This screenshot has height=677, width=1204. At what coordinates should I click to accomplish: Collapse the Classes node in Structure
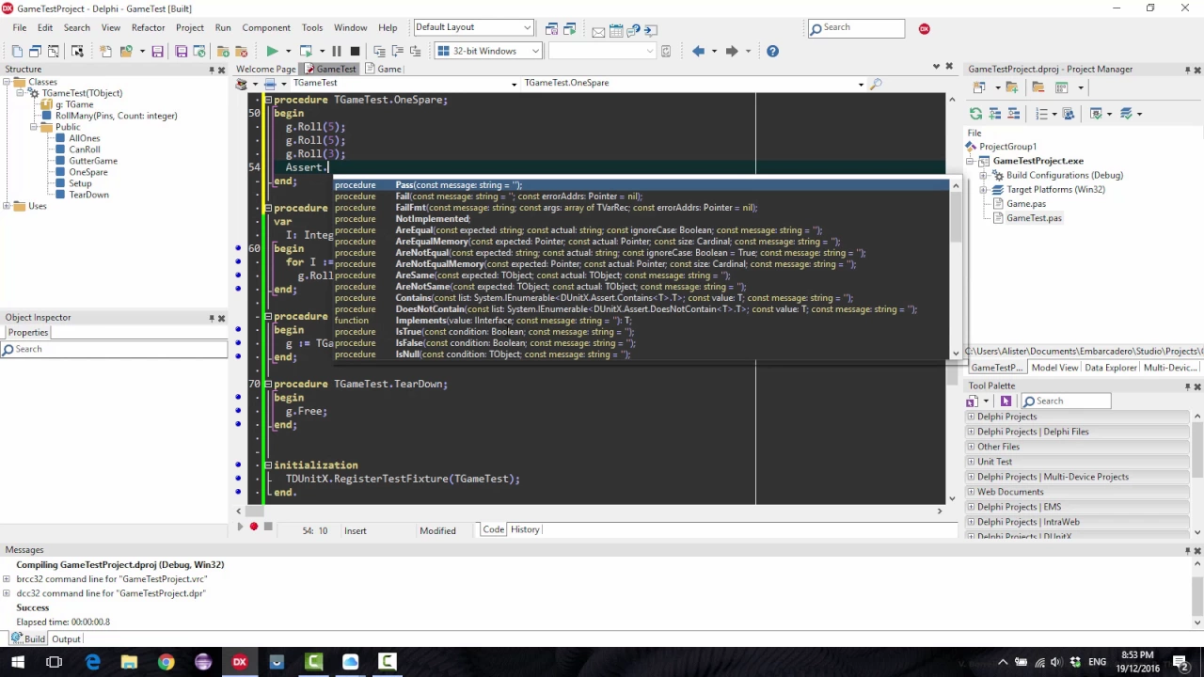[x=7, y=82]
